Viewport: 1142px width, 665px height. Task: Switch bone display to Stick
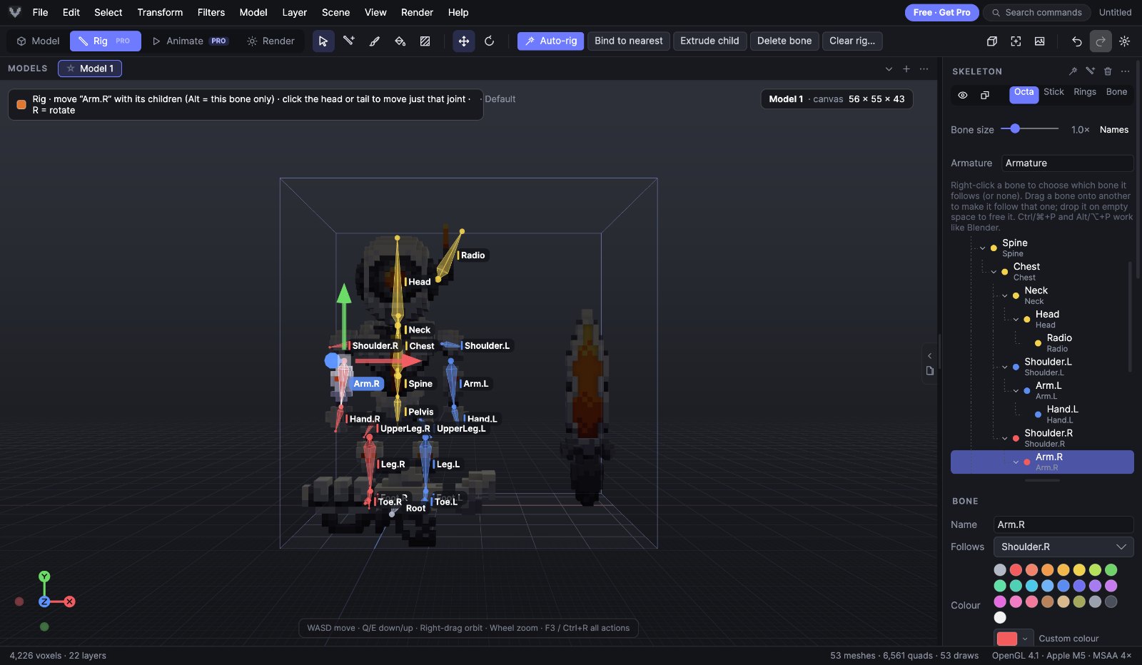click(1053, 92)
